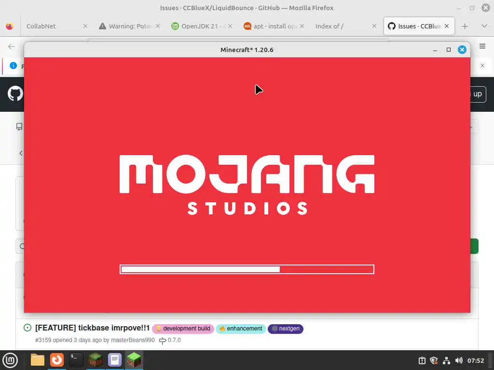Close the OpenJDK 21 tab
Image resolution: width=494 pixels, height=370 pixels.
(x=230, y=26)
